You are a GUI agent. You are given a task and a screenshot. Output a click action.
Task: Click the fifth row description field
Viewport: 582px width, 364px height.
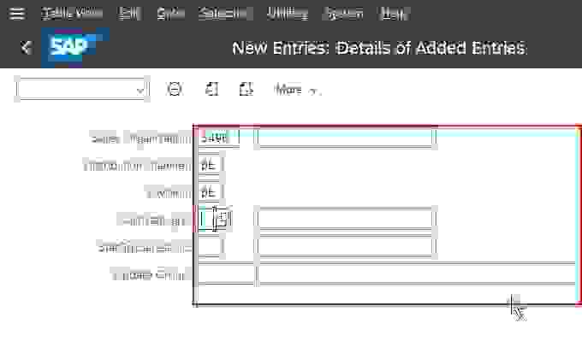click(345, 246)
